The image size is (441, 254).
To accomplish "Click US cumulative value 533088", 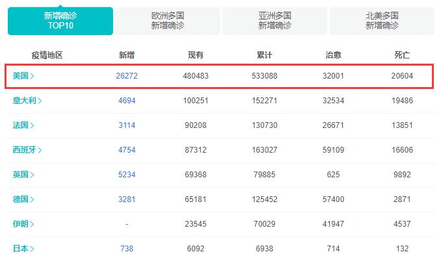I will coord(264,76).
